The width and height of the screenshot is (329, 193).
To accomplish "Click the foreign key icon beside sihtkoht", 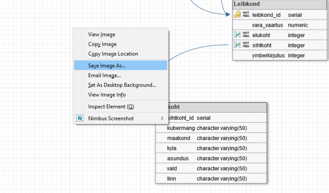I will [x=237, y=45].
